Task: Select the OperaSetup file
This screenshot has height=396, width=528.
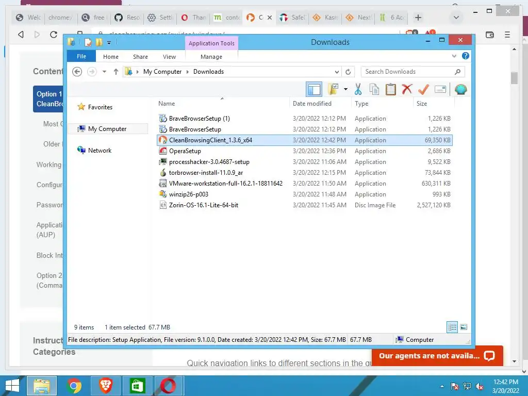Action: click(305, 151)
